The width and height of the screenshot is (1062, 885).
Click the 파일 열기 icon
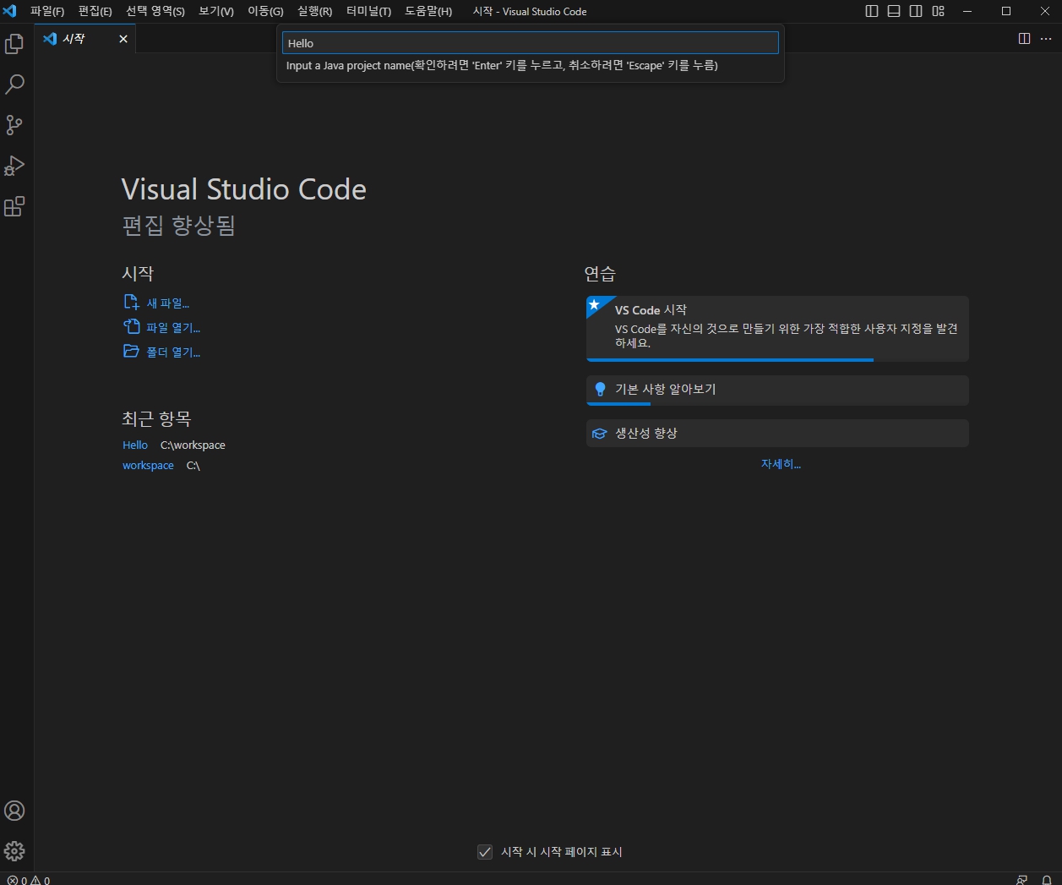(131, 327)
